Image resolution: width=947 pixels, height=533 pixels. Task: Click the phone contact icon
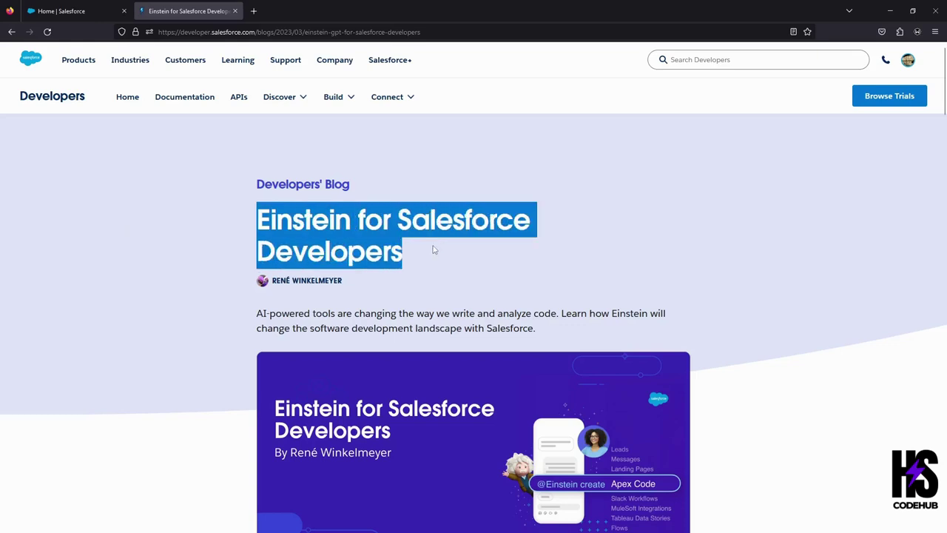(886, 60)
